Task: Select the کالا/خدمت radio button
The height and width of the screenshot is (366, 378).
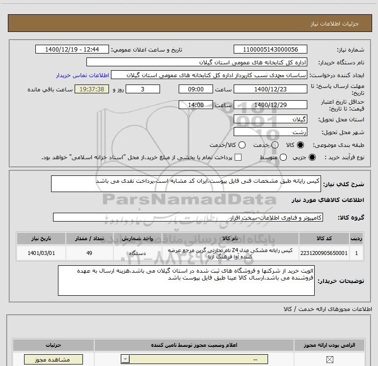Action: point(242,145)
